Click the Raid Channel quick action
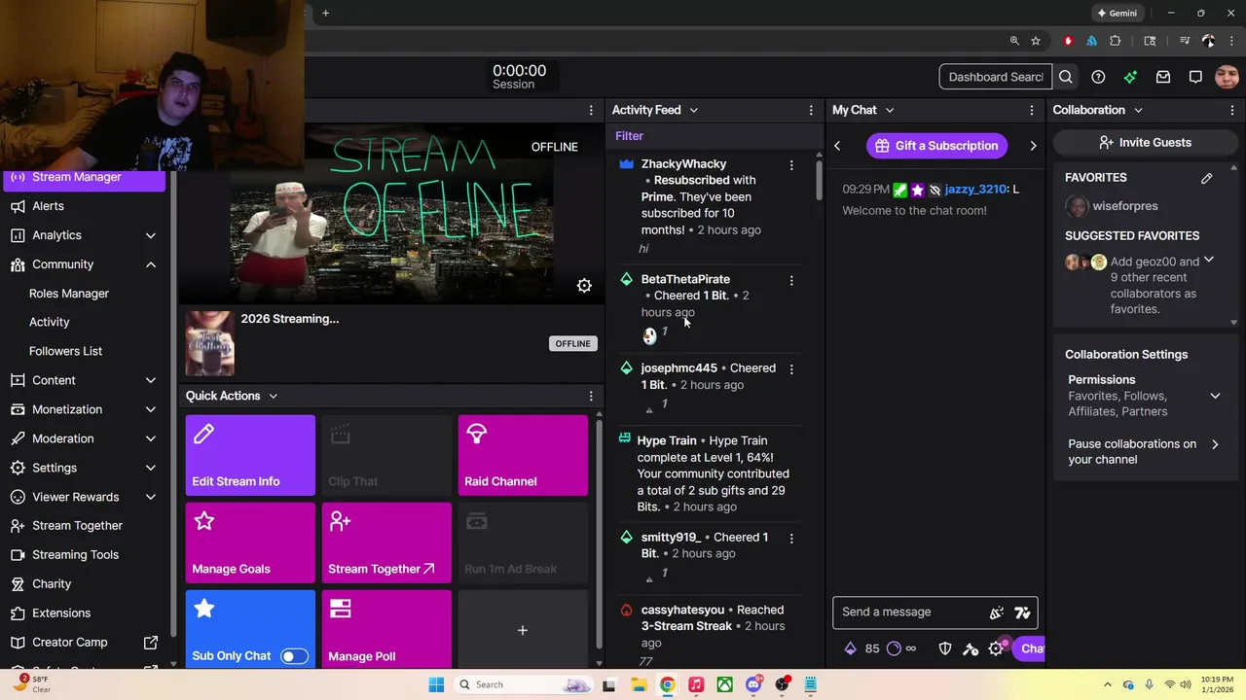 [523, 455]
